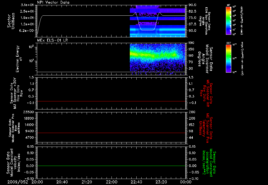Viewport: 268px width, 185px height.
Task: Click the '1.2e+01' sector tick value
Action: tap(27, 24)
